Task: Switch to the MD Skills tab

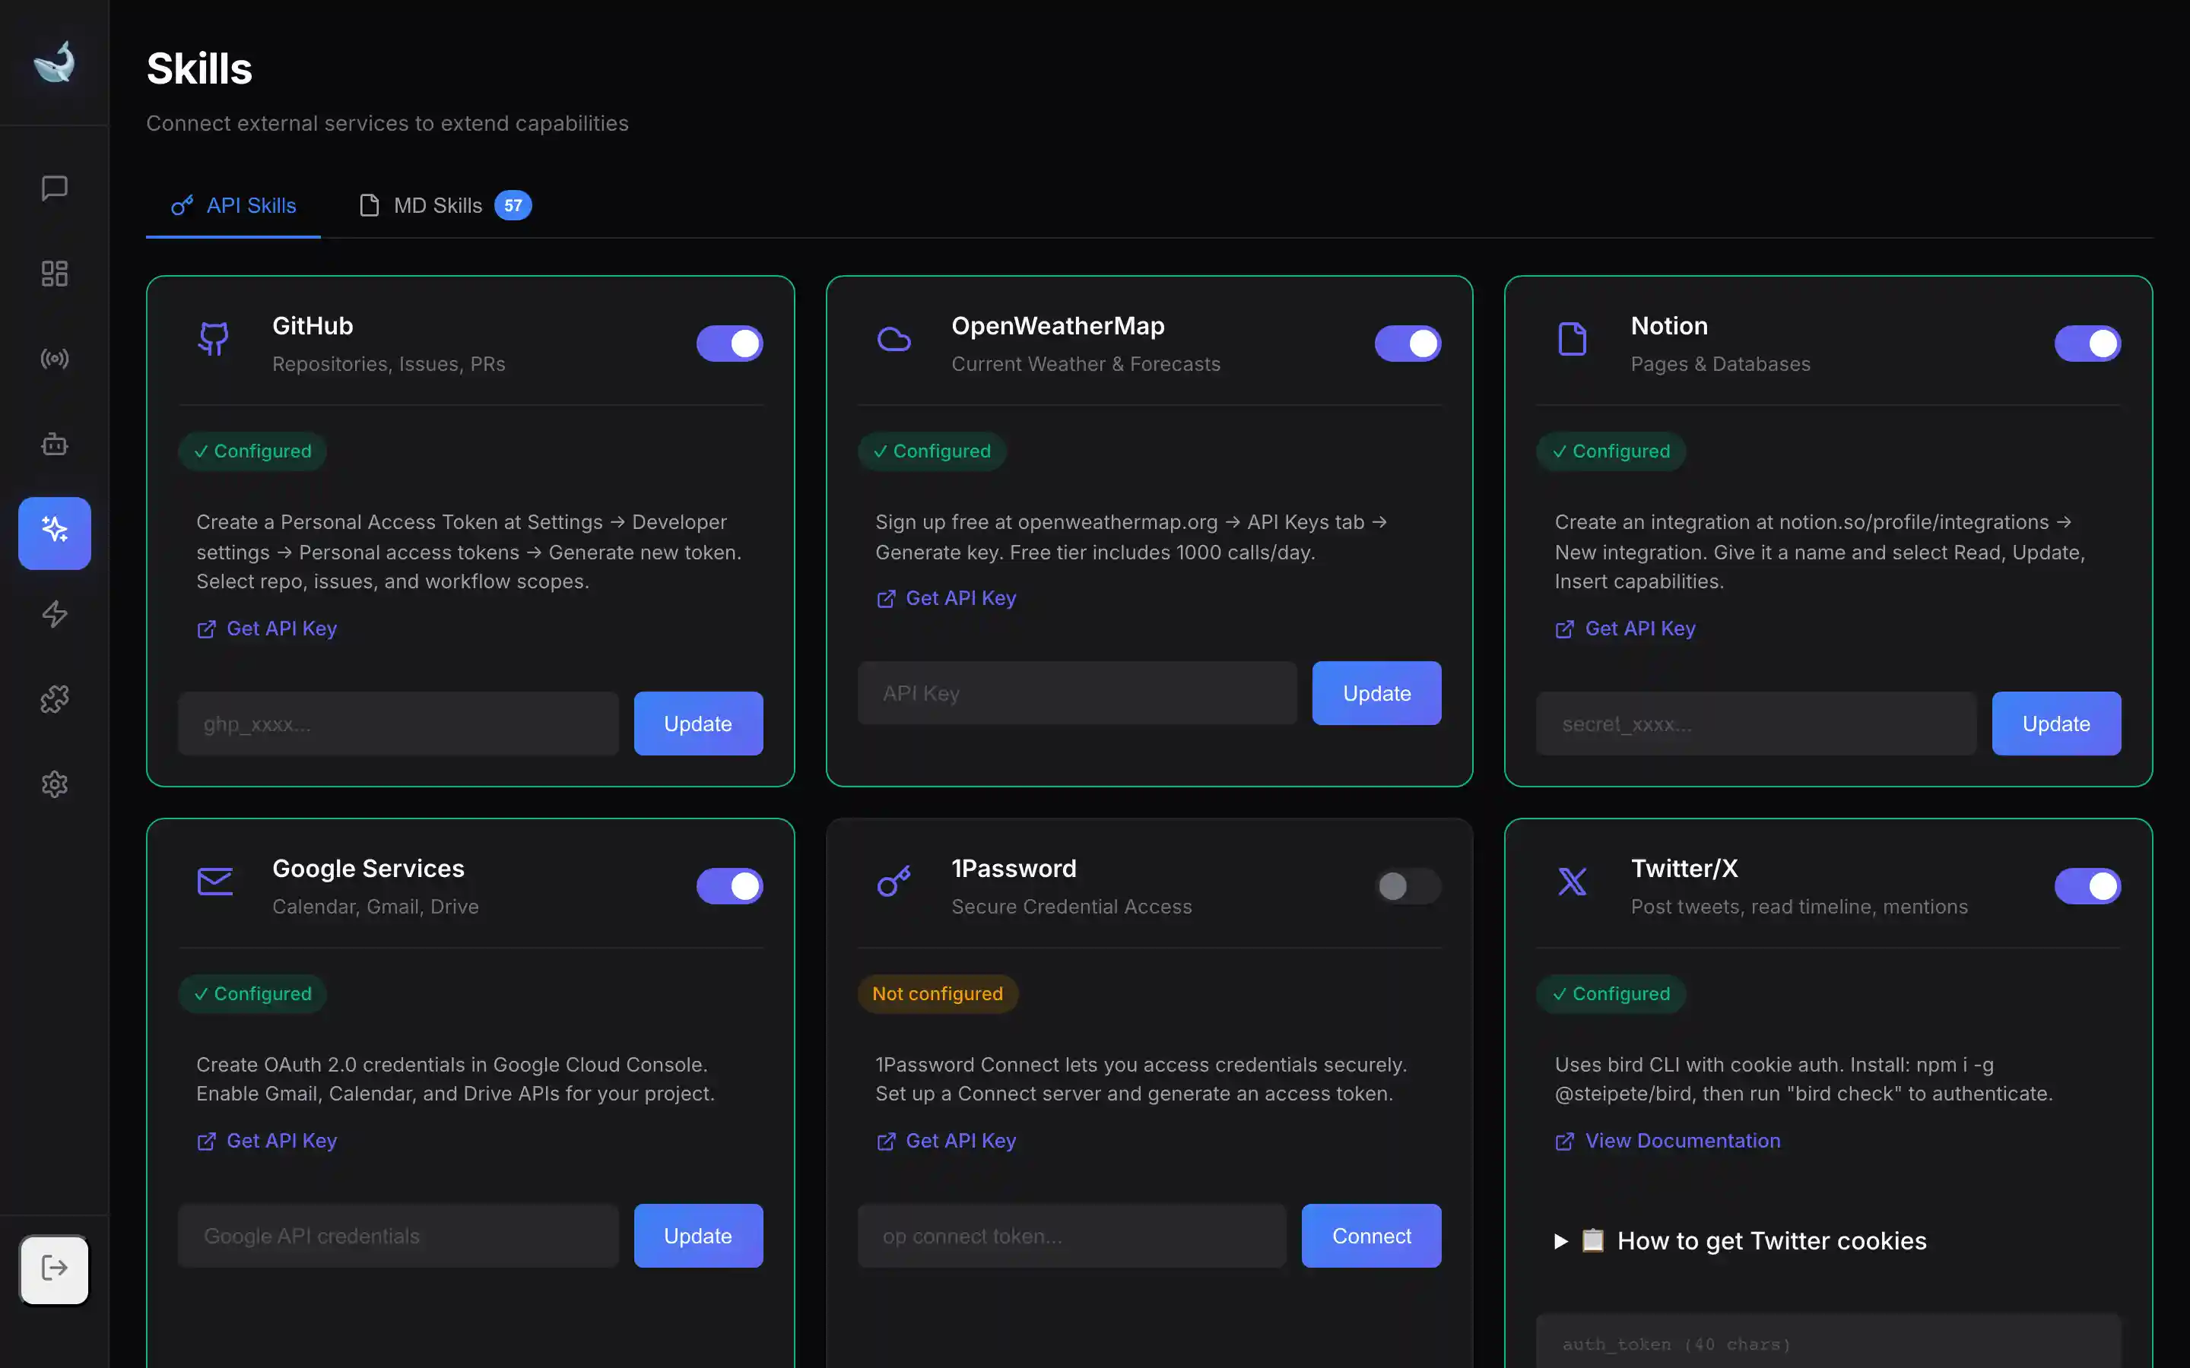Action: coord(443,206)
